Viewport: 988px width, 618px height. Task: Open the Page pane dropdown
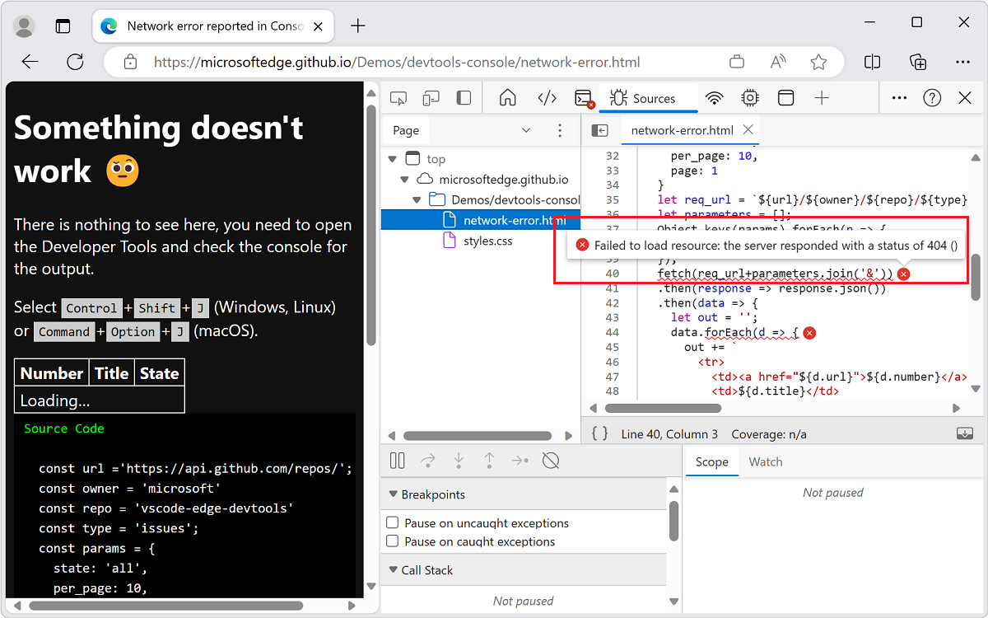(527, 130)
